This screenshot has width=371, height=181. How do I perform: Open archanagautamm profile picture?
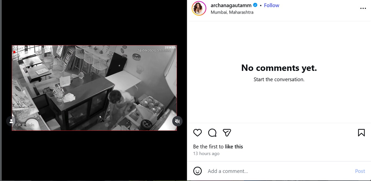coord(199,8)
